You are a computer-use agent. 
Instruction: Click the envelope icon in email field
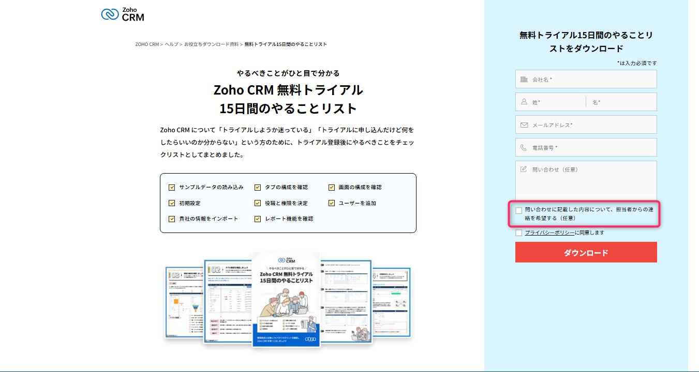[524, 125]
